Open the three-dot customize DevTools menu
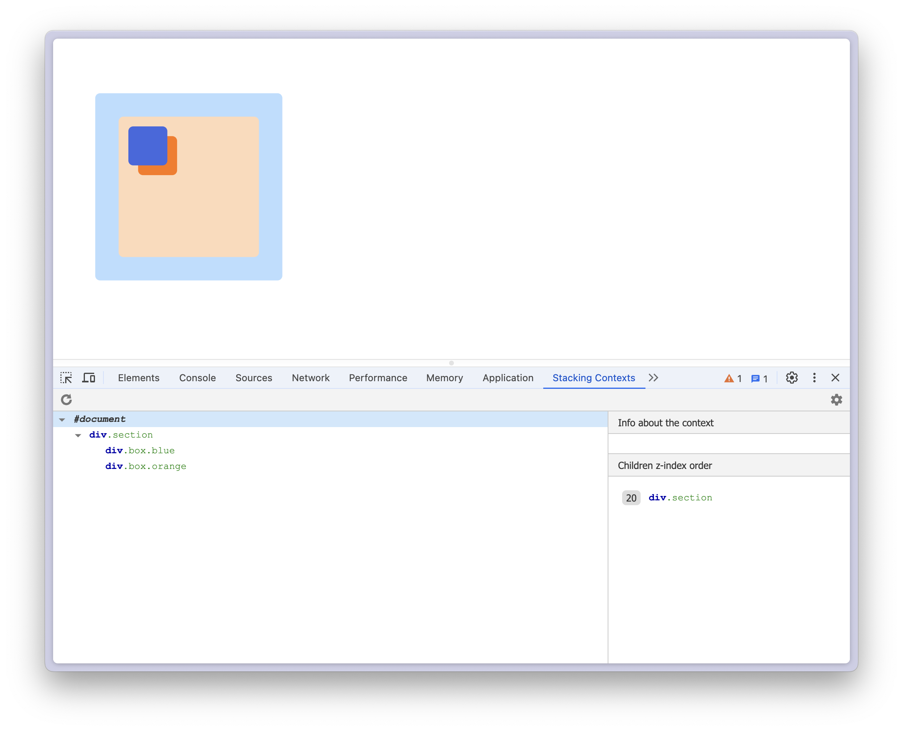 pos(814,378)
